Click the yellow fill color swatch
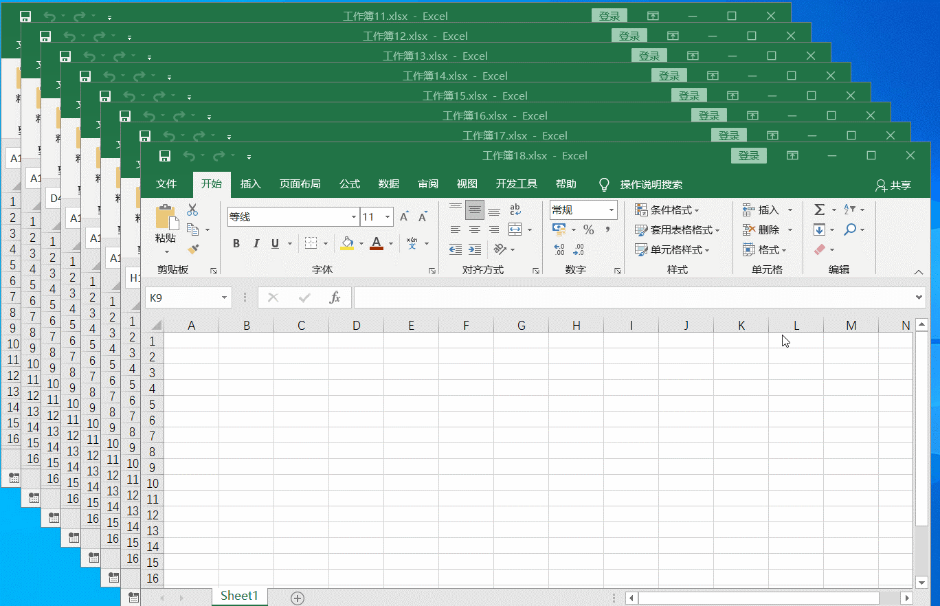 pyautogui.click(x=347, y=243)
